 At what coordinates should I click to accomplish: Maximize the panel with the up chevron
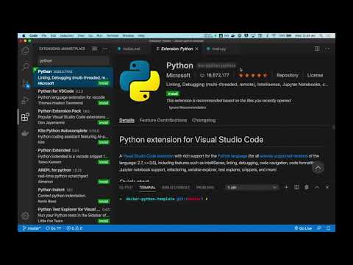pyautogui.click(x=317, y=187)
